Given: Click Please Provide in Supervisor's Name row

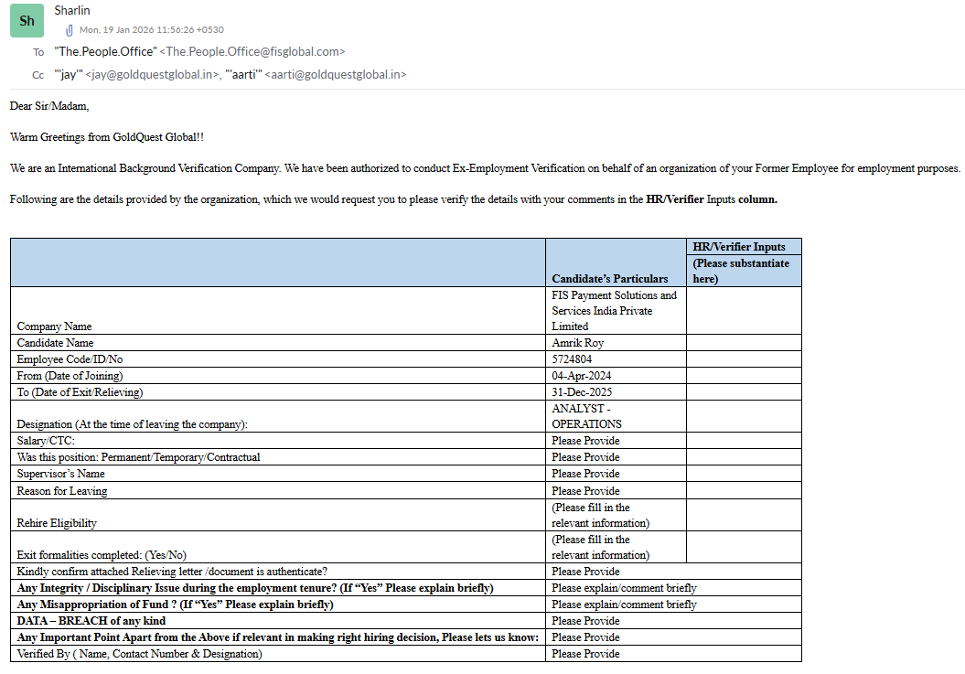Looking at the screenshot, I should click(x=585, y=474).
